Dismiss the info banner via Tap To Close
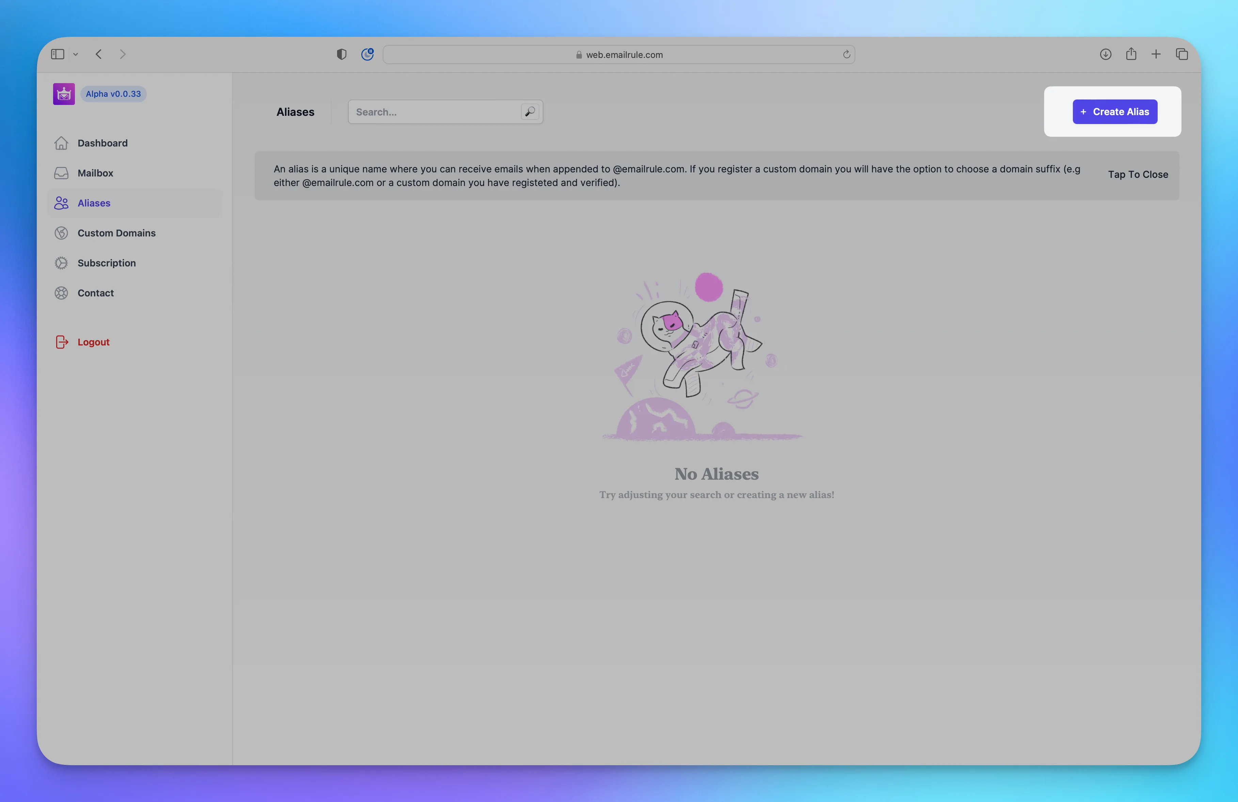 pos(1138,175)
